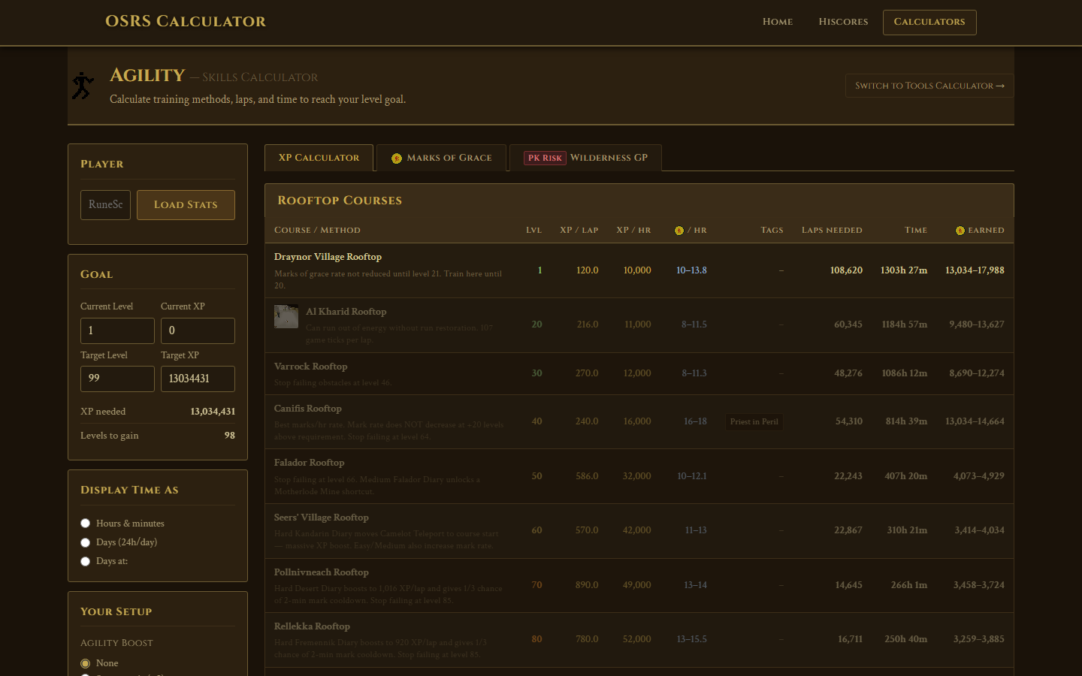Select the Pollnivneach Rooftop course name

click(322, 572)
